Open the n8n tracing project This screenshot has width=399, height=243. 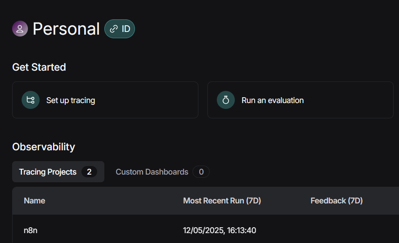pyautogui.click(x=31, y=230)
